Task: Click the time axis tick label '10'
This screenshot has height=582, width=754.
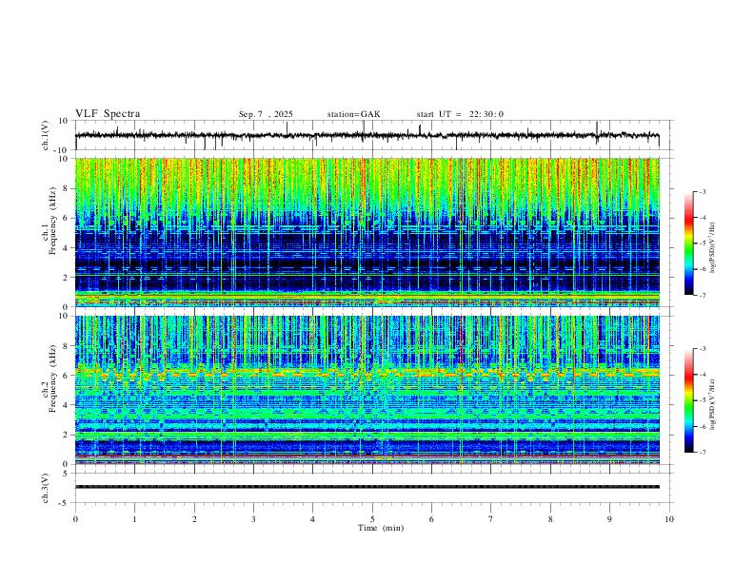Action: coord(669,519)
